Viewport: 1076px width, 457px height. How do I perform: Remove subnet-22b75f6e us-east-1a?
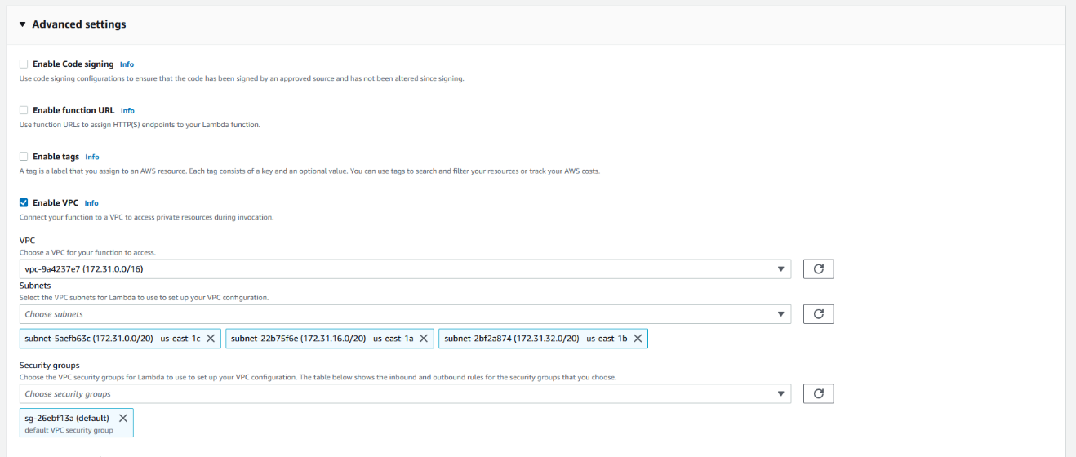(424, 339)
